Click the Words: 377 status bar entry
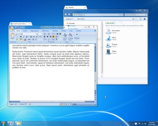Viewport: 158px width, 126px height. pyautogui.click(x=23, y=104)
